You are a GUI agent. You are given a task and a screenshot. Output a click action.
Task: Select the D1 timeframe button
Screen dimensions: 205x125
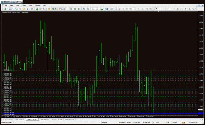pos(142,9)
